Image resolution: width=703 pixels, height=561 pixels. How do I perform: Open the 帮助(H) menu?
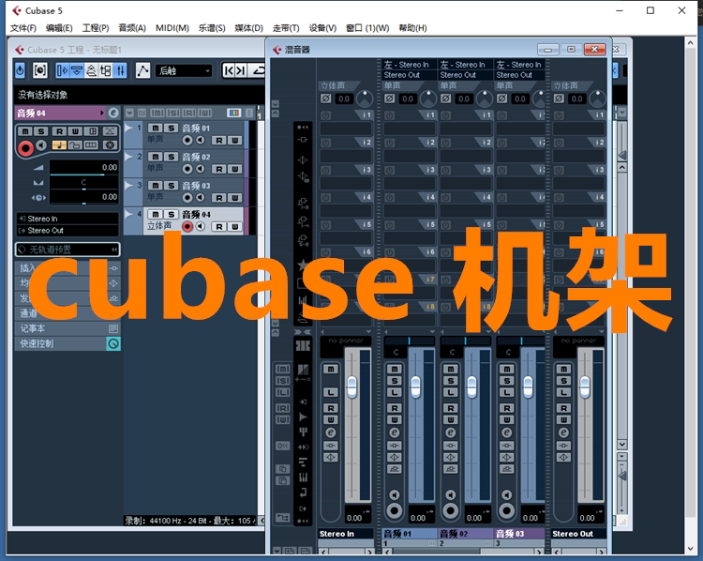[412, 28]
